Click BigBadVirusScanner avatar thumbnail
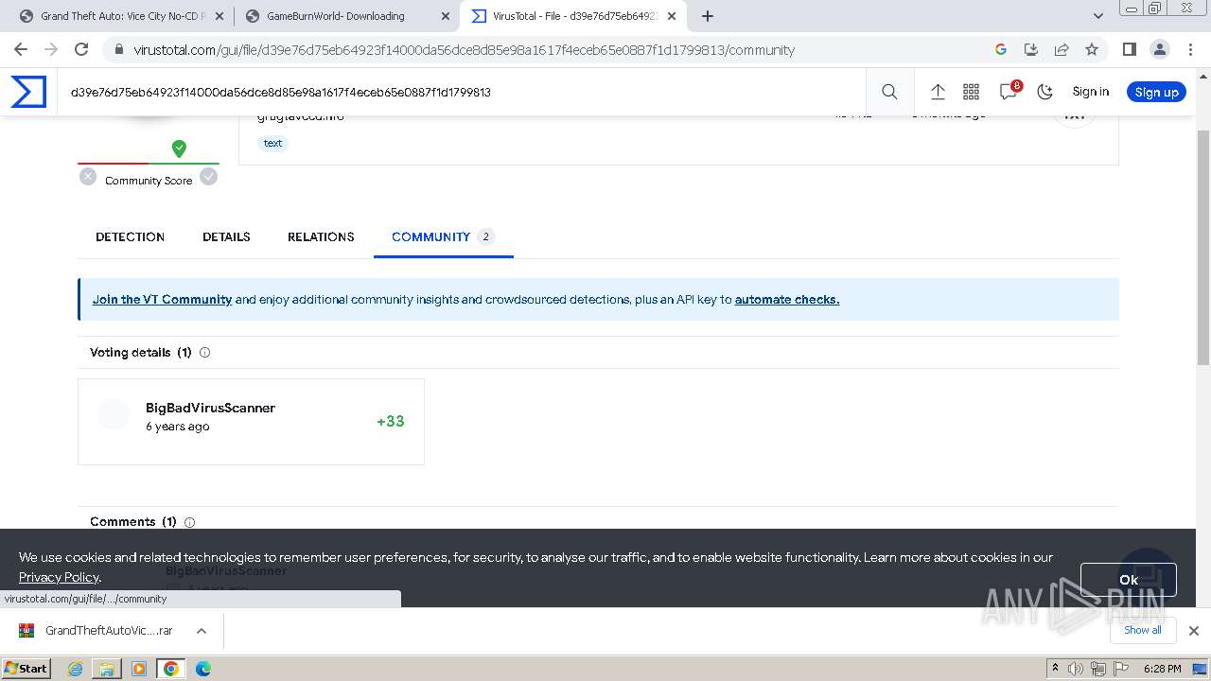This screenshot has height=681, width=1211. 114,414
